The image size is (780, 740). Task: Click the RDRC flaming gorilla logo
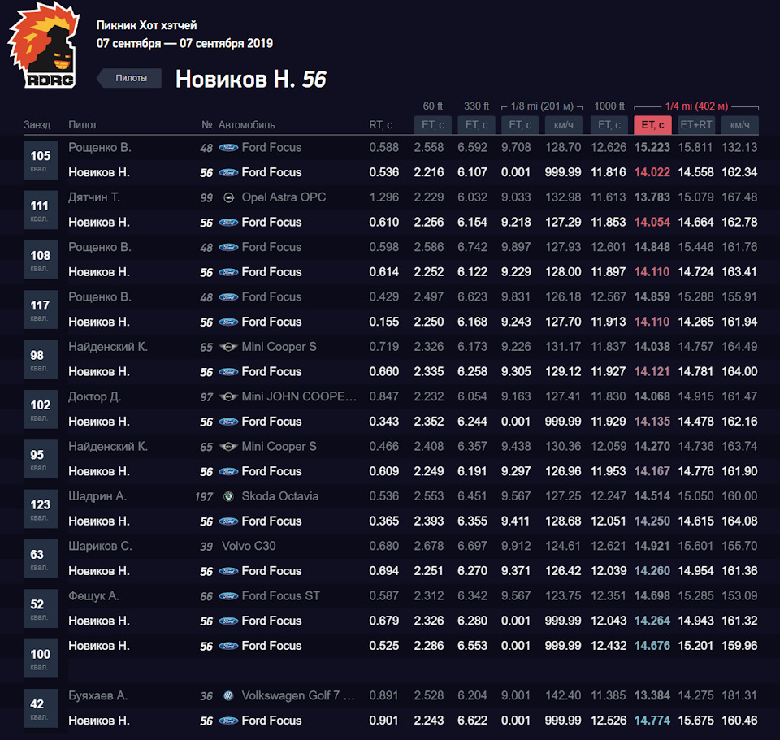[43, 45]
